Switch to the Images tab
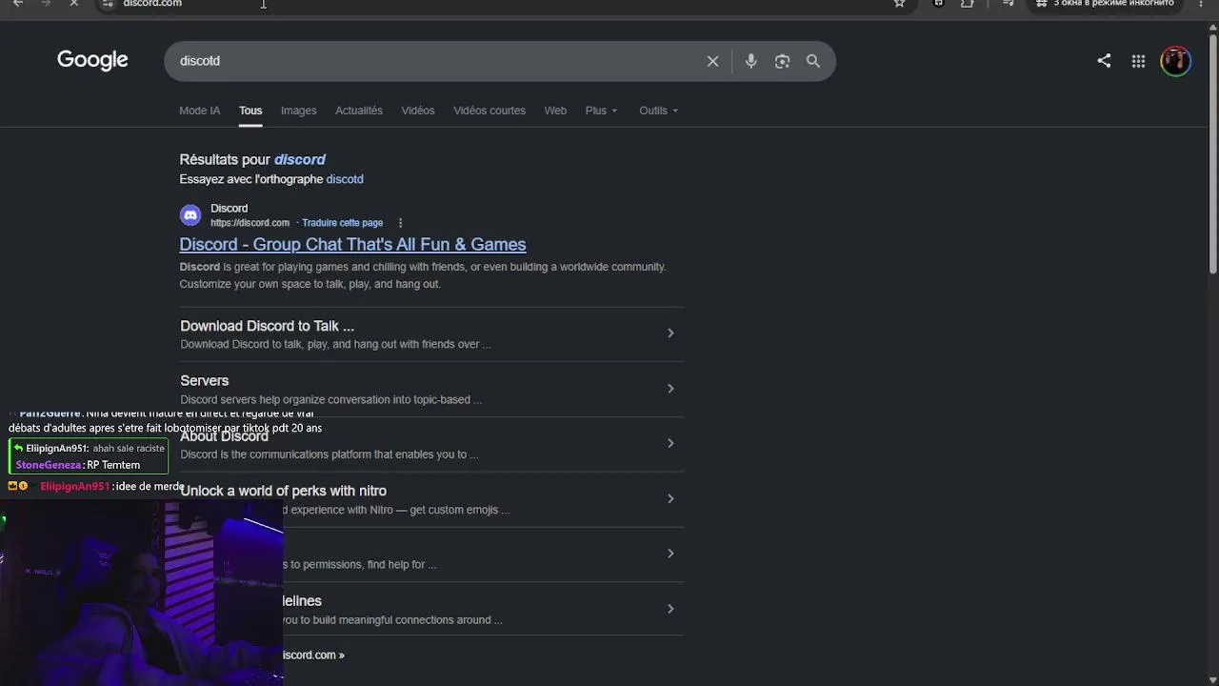Screen dimensions: 1219x686 [x=298, y=111]
